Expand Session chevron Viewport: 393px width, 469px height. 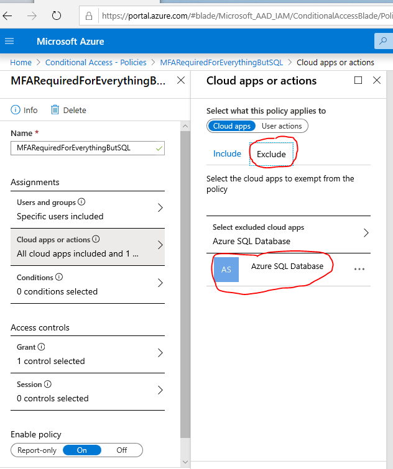click(160, 390)
